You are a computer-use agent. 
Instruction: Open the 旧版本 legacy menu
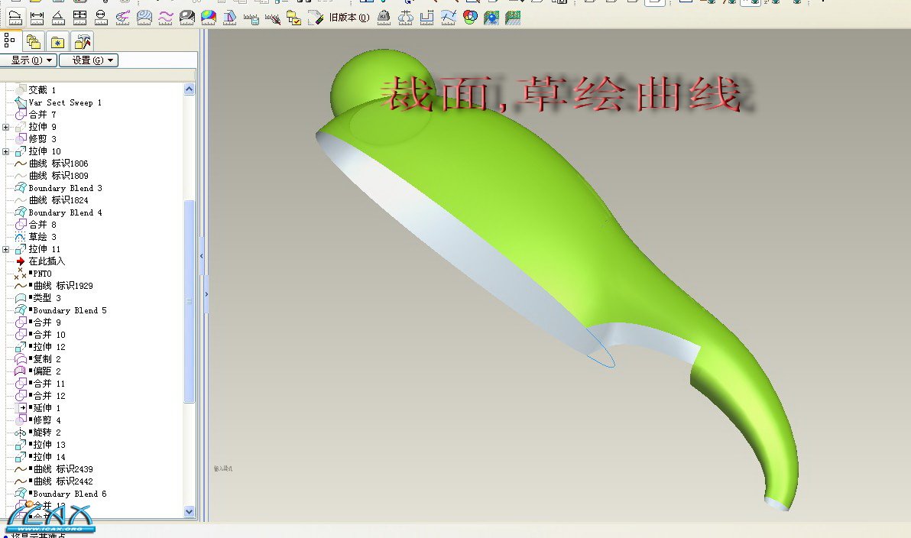[x=349, y=17]
